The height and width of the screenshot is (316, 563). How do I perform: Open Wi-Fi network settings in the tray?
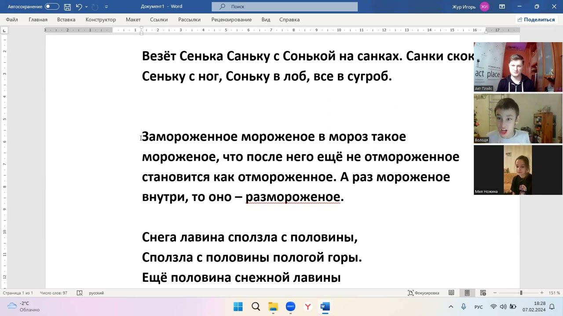(494, 307)
